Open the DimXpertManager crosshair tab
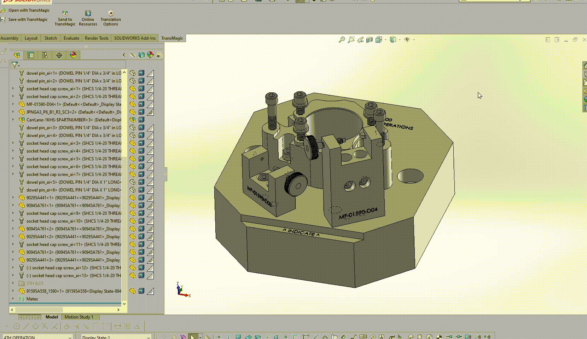The height and width of the screenshot is (339, 587). pyautogui.click(x=59, y=55)
